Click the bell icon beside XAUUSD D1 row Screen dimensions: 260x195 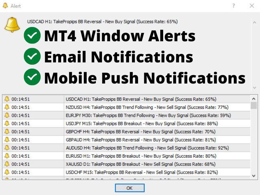[7, 164]
